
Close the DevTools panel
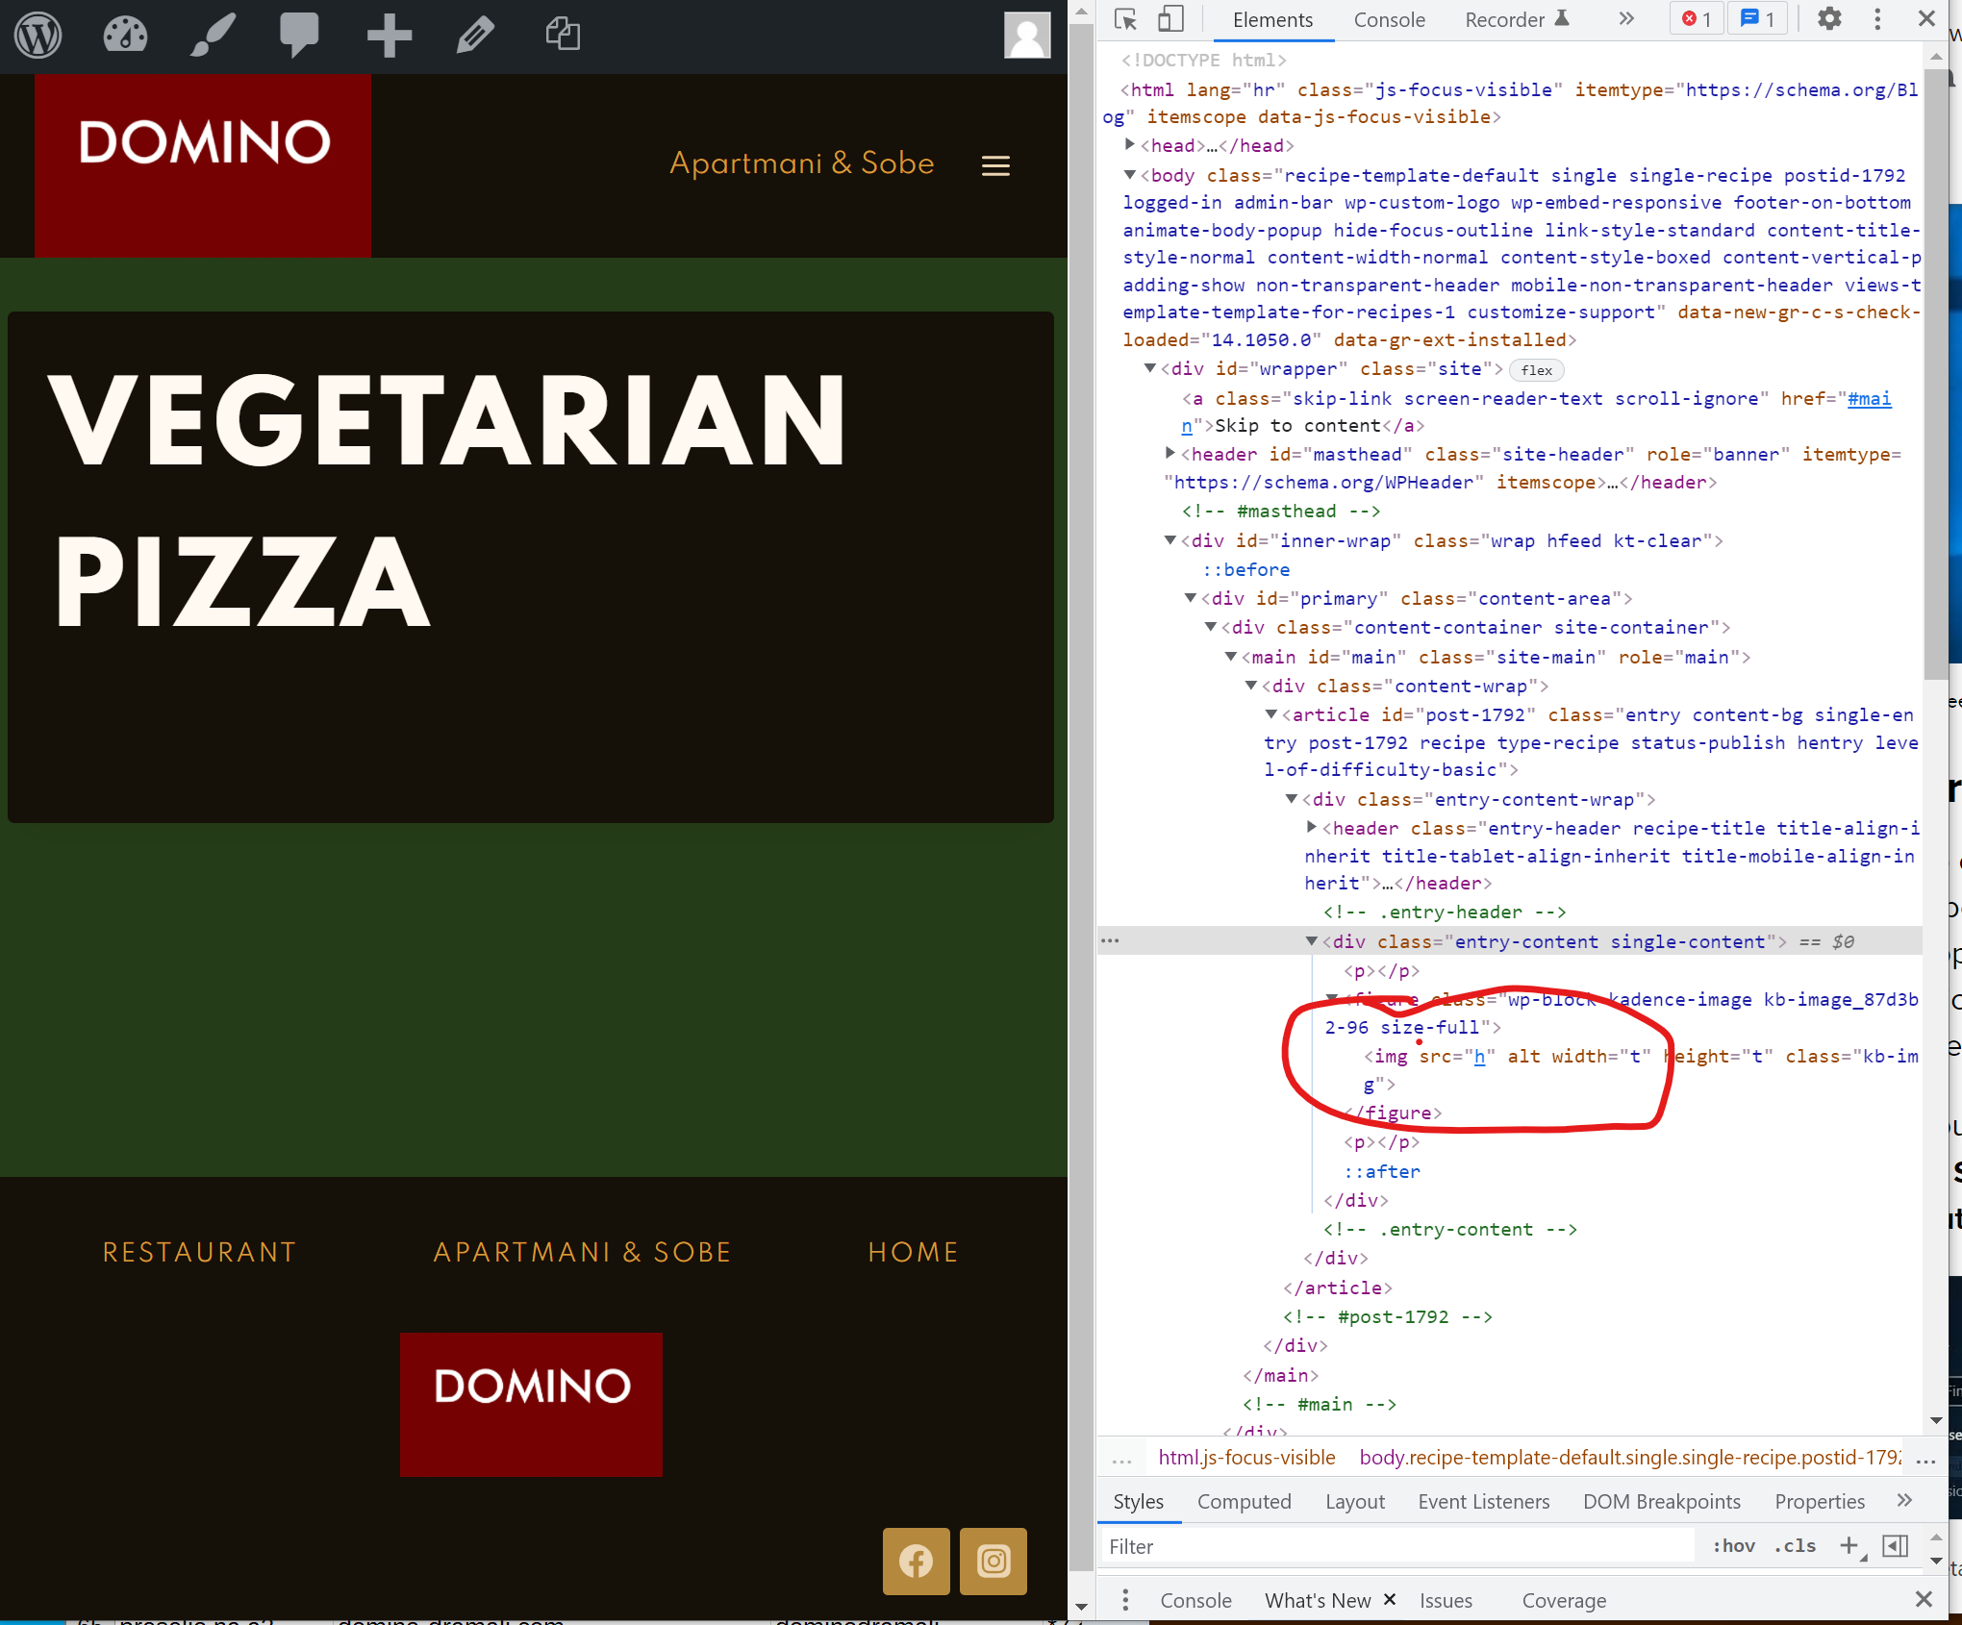(1926, 18)
